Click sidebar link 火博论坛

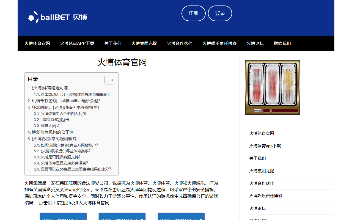pyautogui.click(x=257, y=208)
